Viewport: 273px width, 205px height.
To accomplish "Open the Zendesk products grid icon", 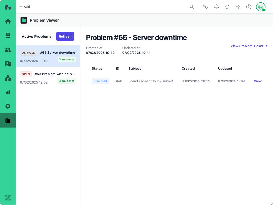I will (238, 7).
